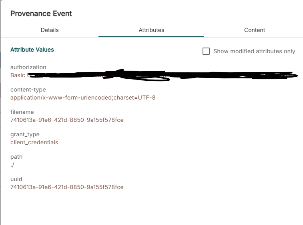Screen dimensions: 303x225
Task: Click the filename attribute name
Action: tap(22, 112)
